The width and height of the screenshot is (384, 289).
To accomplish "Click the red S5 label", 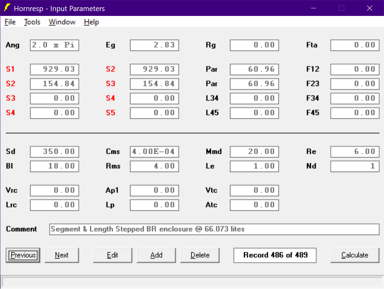I will tap(110, 113).
